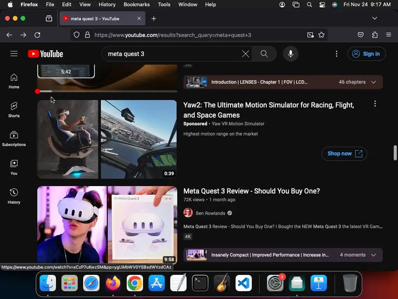Click Introduction LENSES chapter thumbnail

click(196, 82)
